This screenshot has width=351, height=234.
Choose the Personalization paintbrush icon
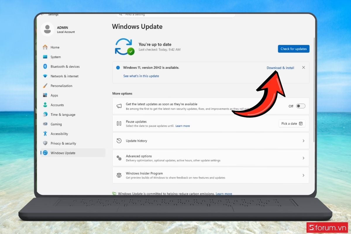45,86
